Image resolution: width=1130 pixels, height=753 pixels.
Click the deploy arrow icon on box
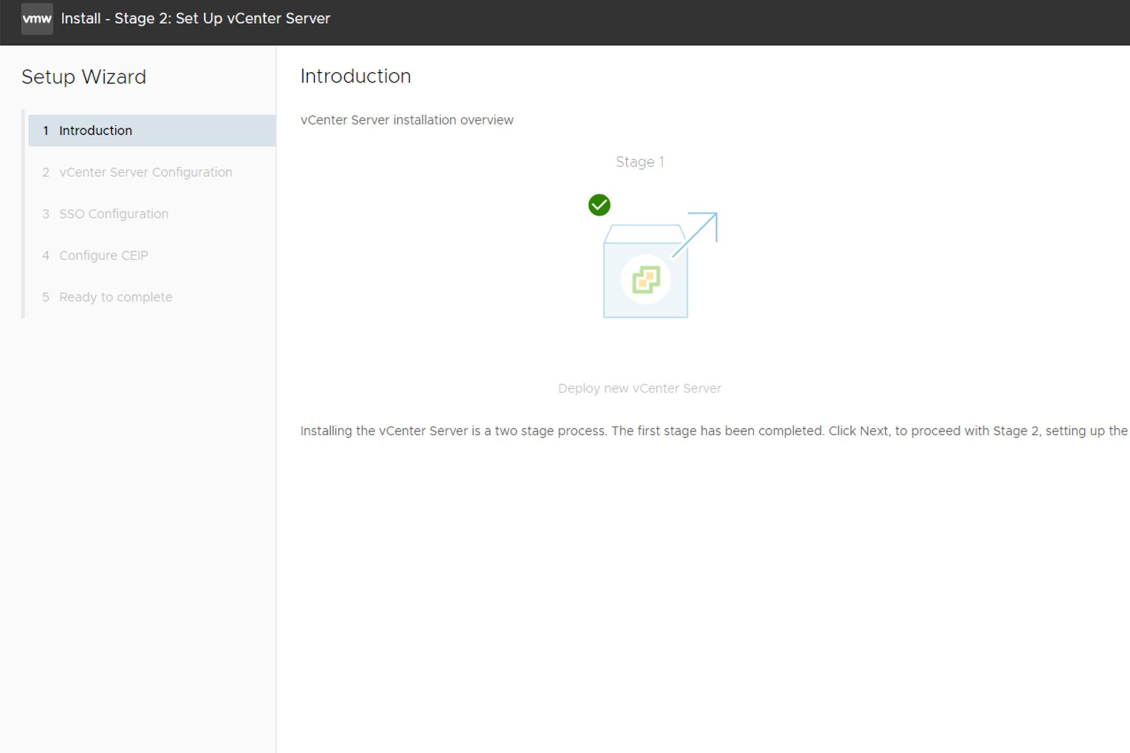695,234
